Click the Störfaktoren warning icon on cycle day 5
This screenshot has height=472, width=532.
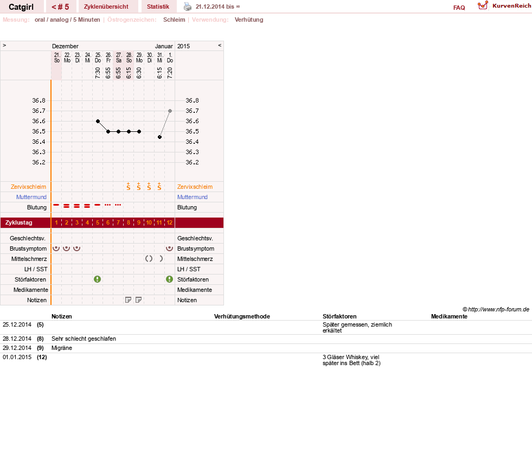point(98,279)
